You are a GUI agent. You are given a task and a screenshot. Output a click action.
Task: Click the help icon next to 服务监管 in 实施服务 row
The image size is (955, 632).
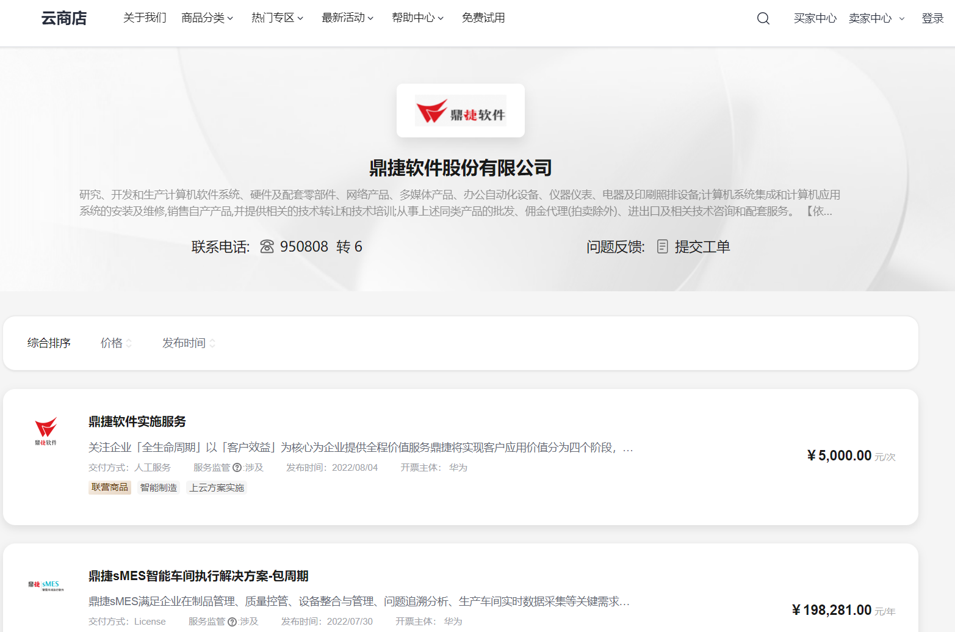237,468
